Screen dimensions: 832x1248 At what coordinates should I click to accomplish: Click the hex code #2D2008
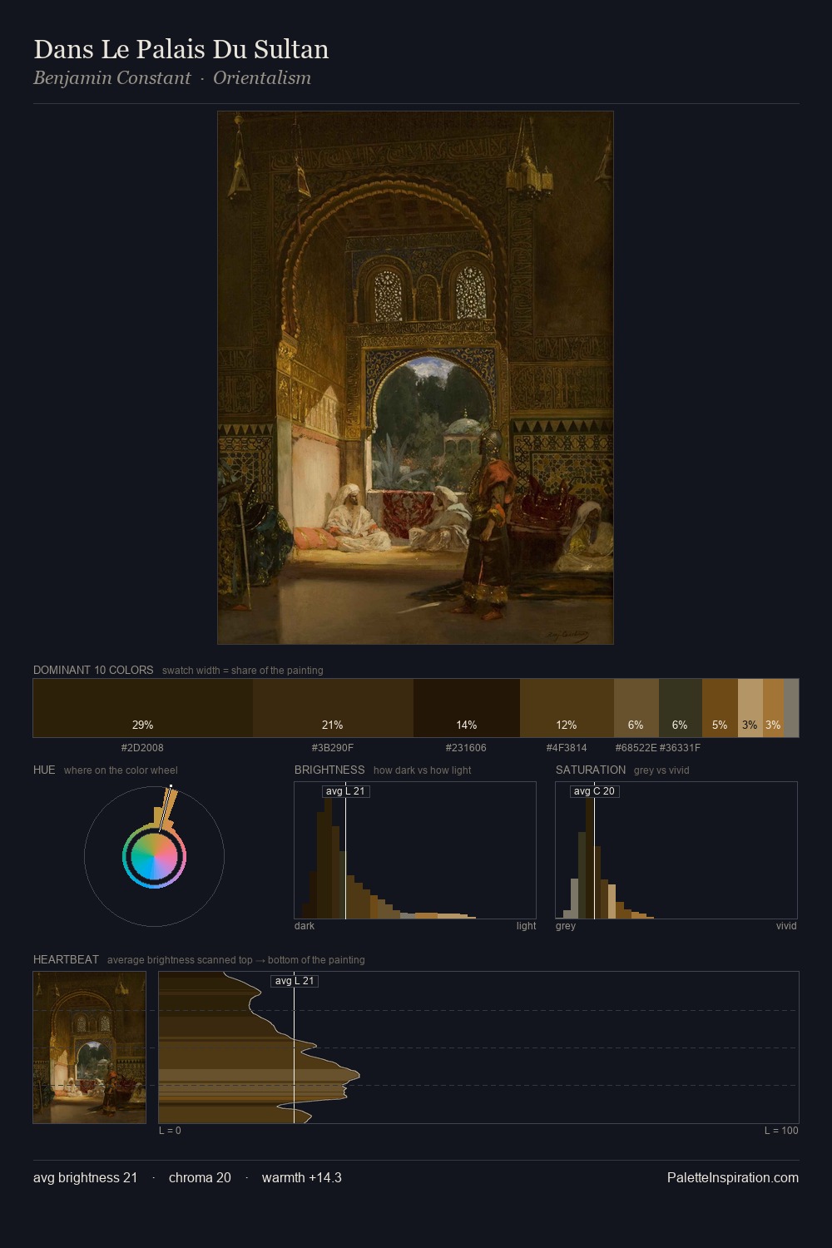142,748
